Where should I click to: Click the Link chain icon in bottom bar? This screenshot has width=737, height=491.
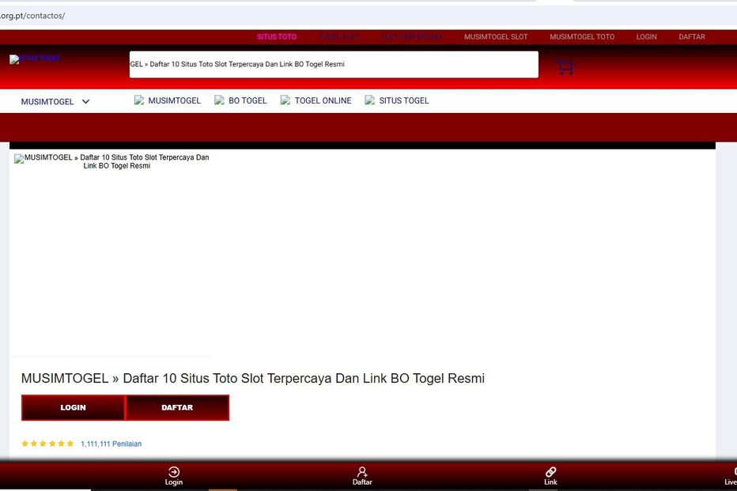point(550,472)
